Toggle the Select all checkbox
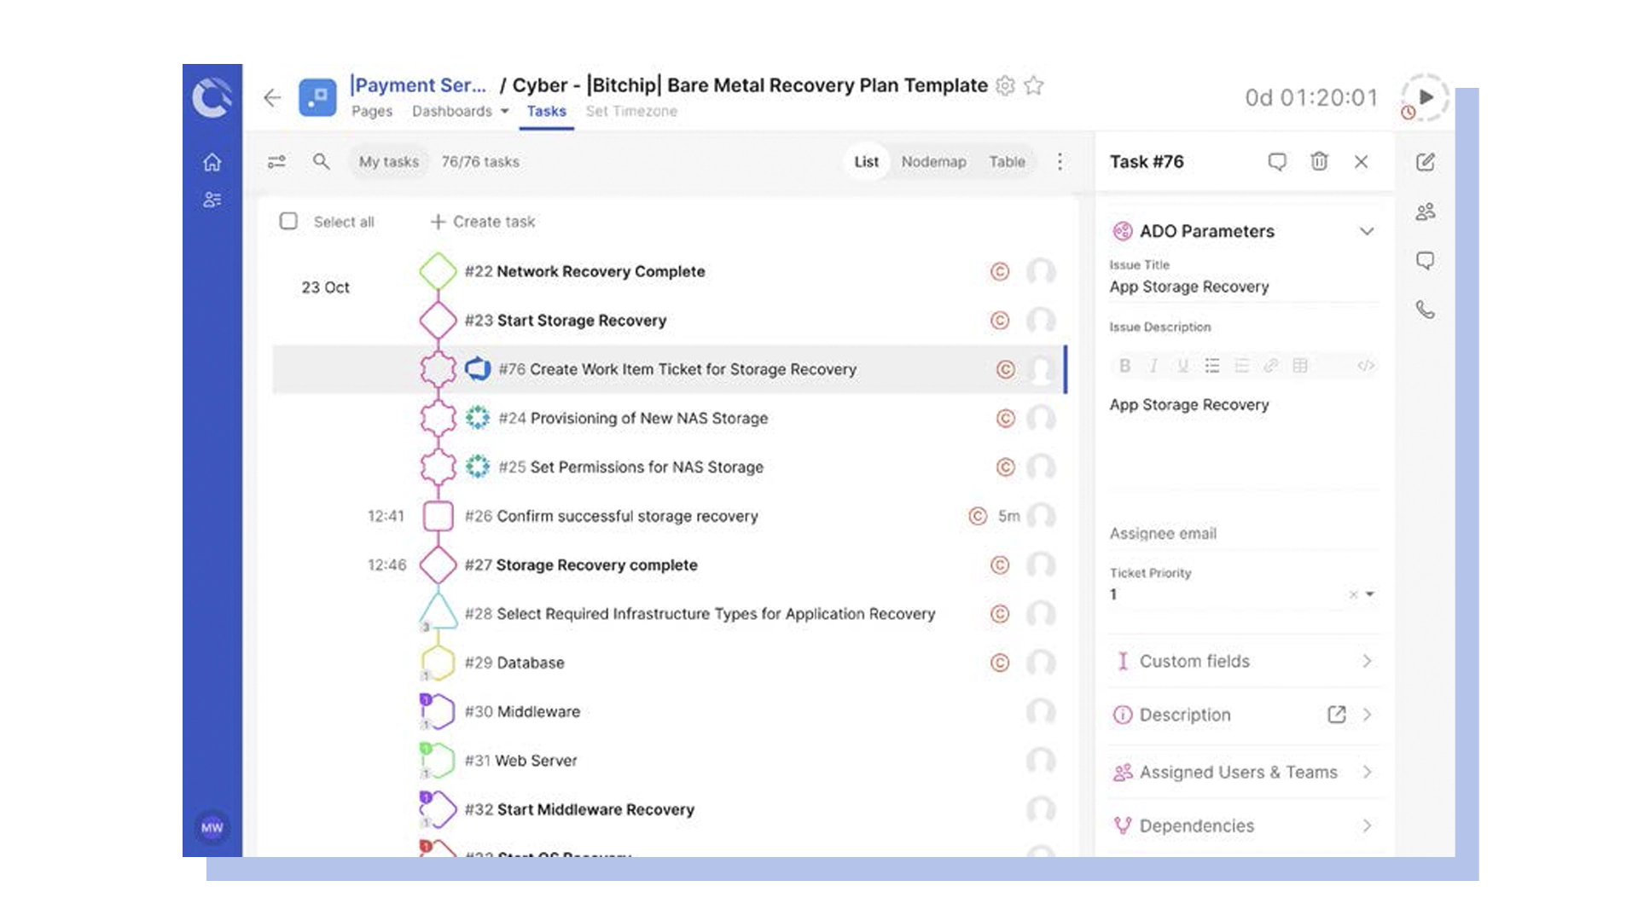The image size is (1638, 921). pyautogui.click(x=288, y=222)
